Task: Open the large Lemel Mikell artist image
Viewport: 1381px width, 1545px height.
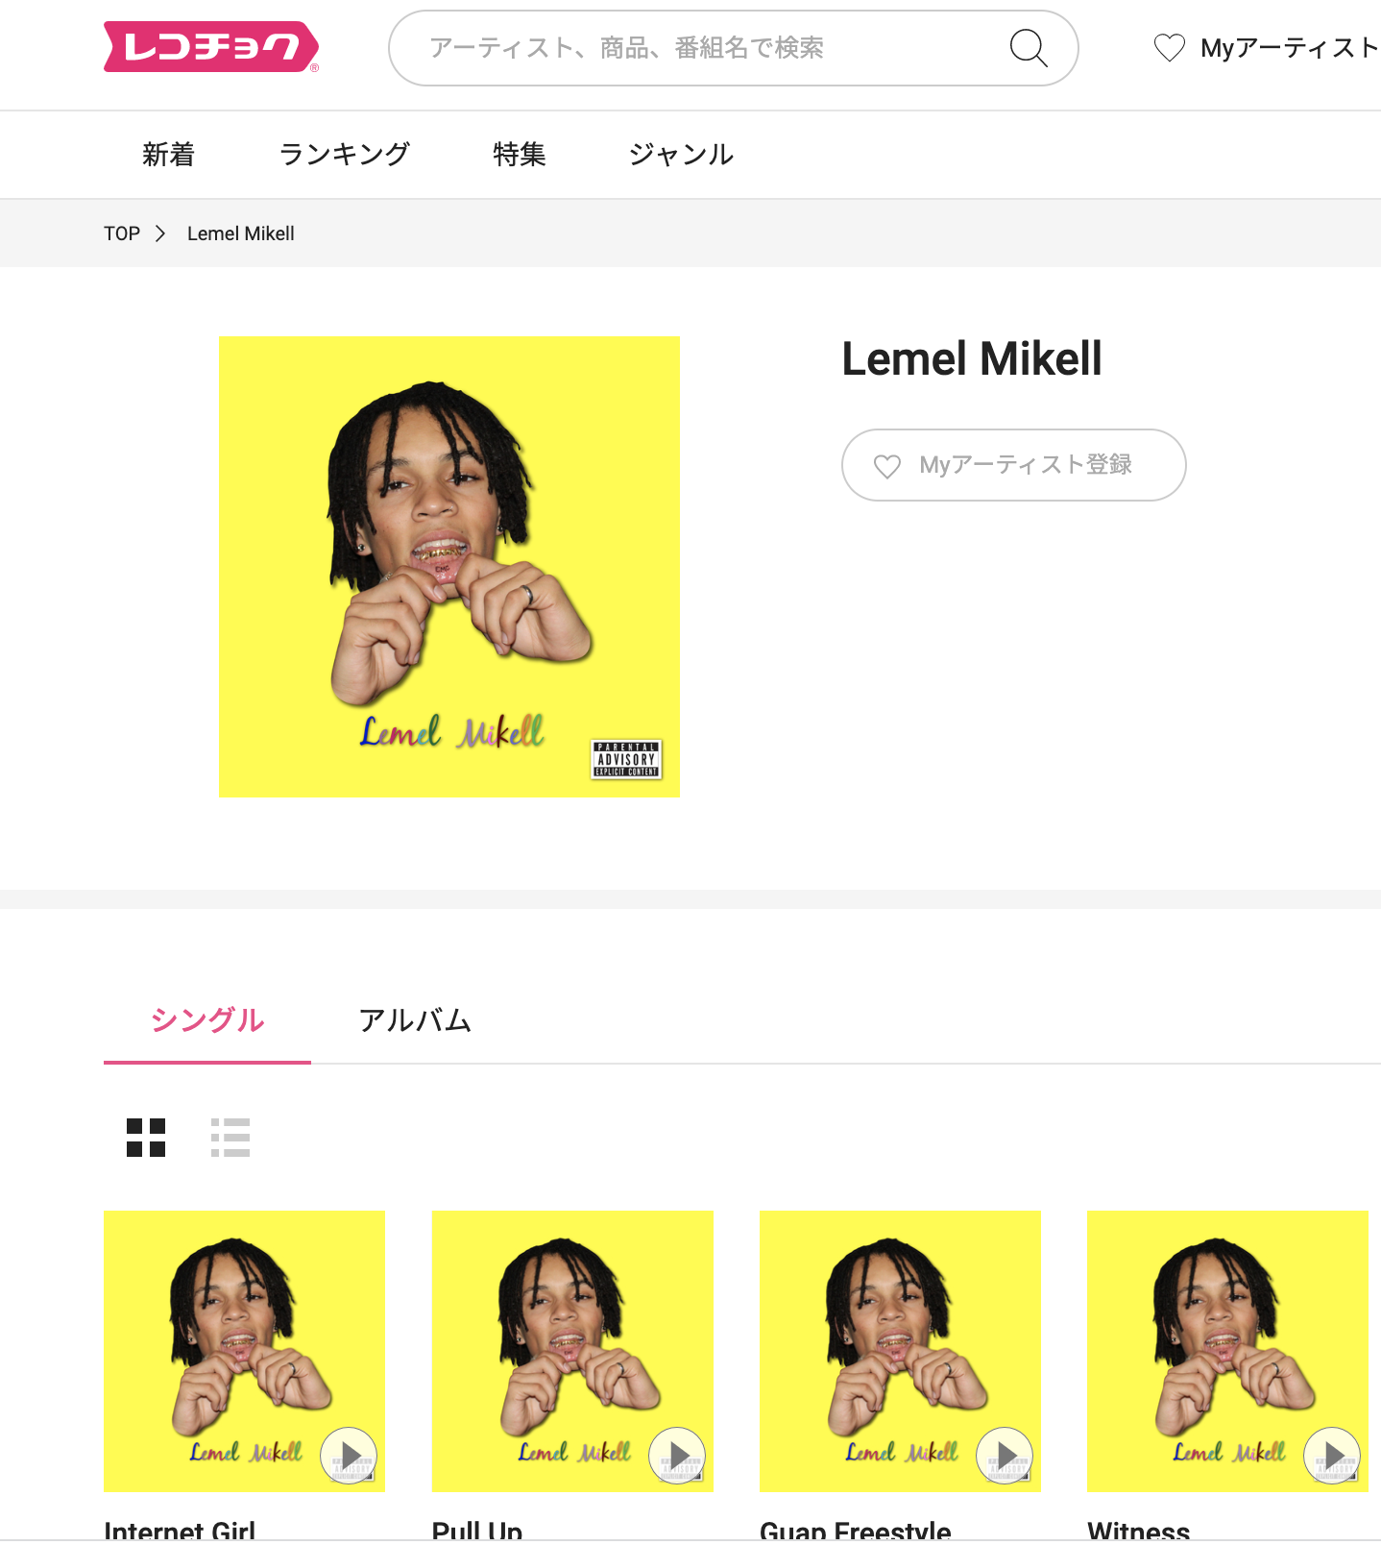Action: coord(449,567)
